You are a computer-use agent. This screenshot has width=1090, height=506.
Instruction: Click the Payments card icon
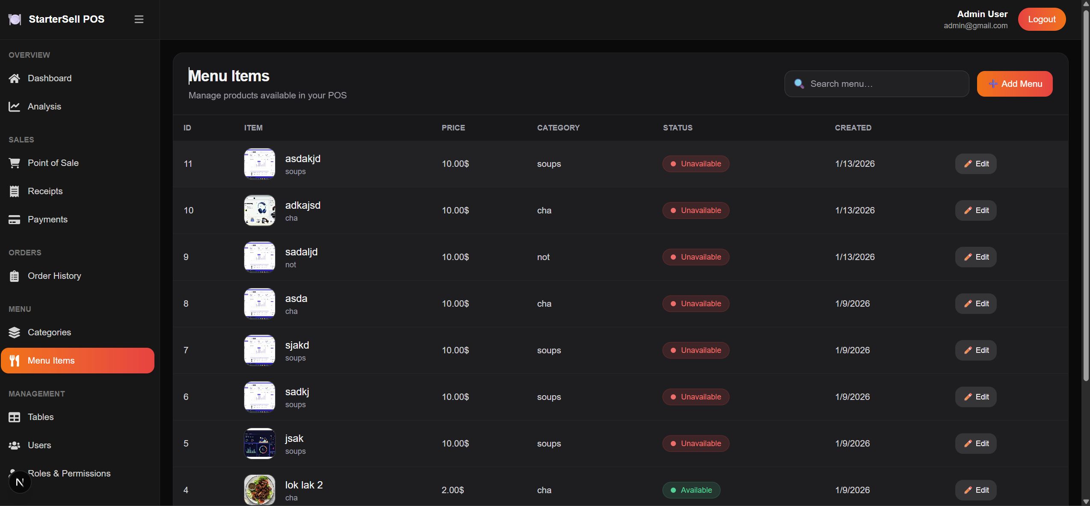(x=14, y=219)
